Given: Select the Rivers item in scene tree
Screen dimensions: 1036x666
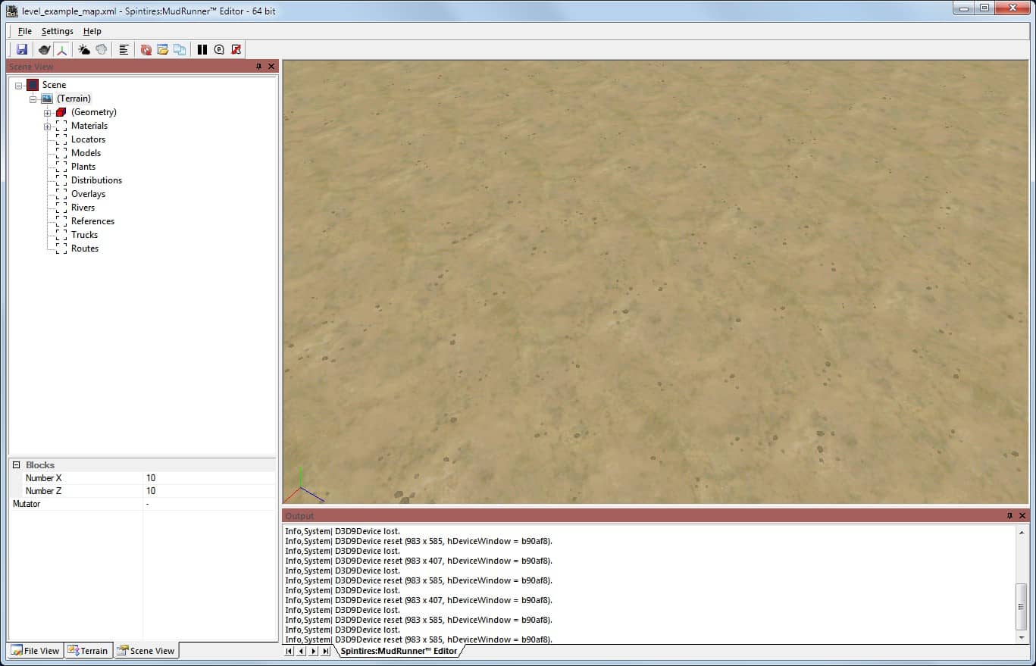Looking at the screenshot, I should click(83, 208).
